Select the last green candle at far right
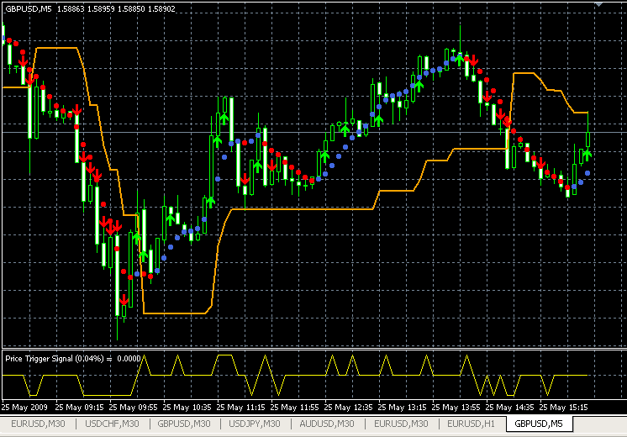Screen dimensions: 627x437 tap(587, 141)
